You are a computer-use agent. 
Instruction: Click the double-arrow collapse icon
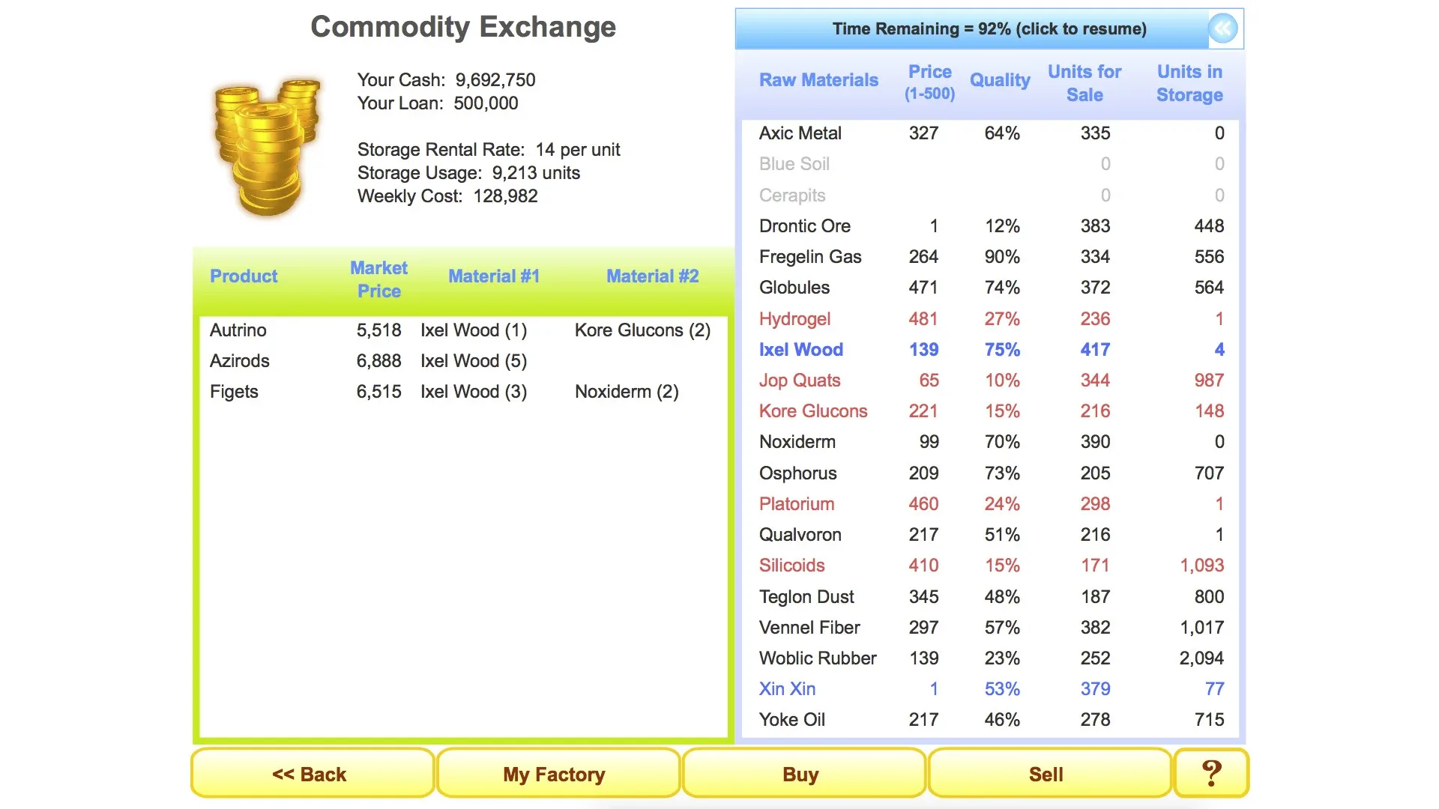(1223, 29)
